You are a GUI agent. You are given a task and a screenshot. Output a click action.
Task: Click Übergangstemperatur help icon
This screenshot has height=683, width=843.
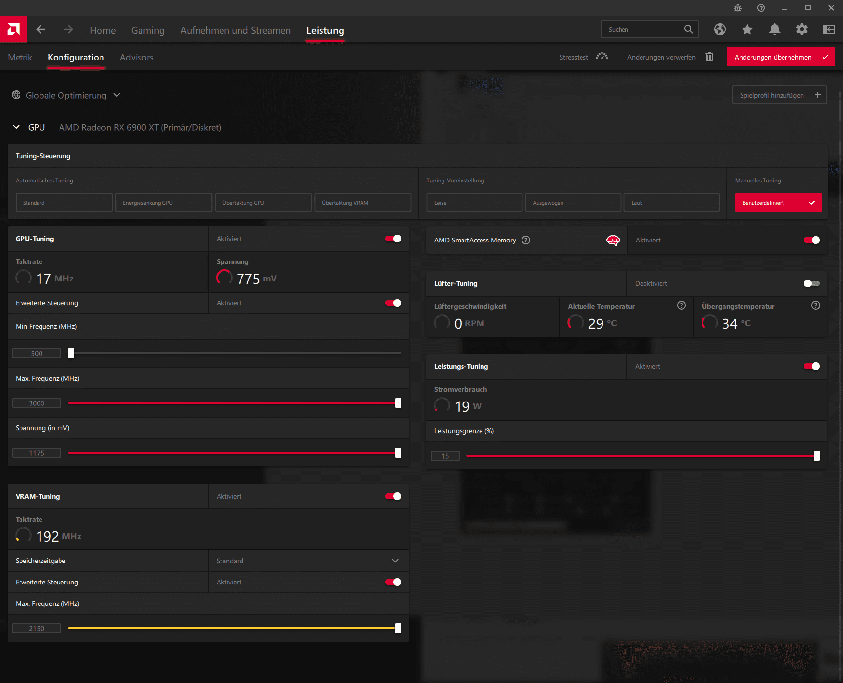[x=816, y=305]
